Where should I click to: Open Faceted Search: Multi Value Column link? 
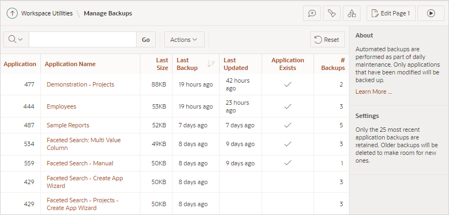coord(83,144)
